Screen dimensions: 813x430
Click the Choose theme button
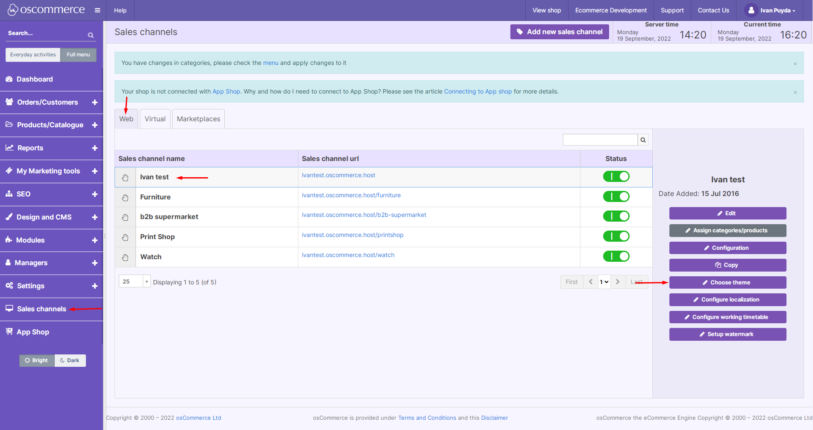point(728,282)
